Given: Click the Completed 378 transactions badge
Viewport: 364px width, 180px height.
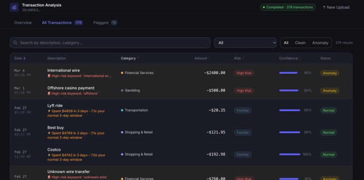Looking at the screenshot, I should click(288, 7).
